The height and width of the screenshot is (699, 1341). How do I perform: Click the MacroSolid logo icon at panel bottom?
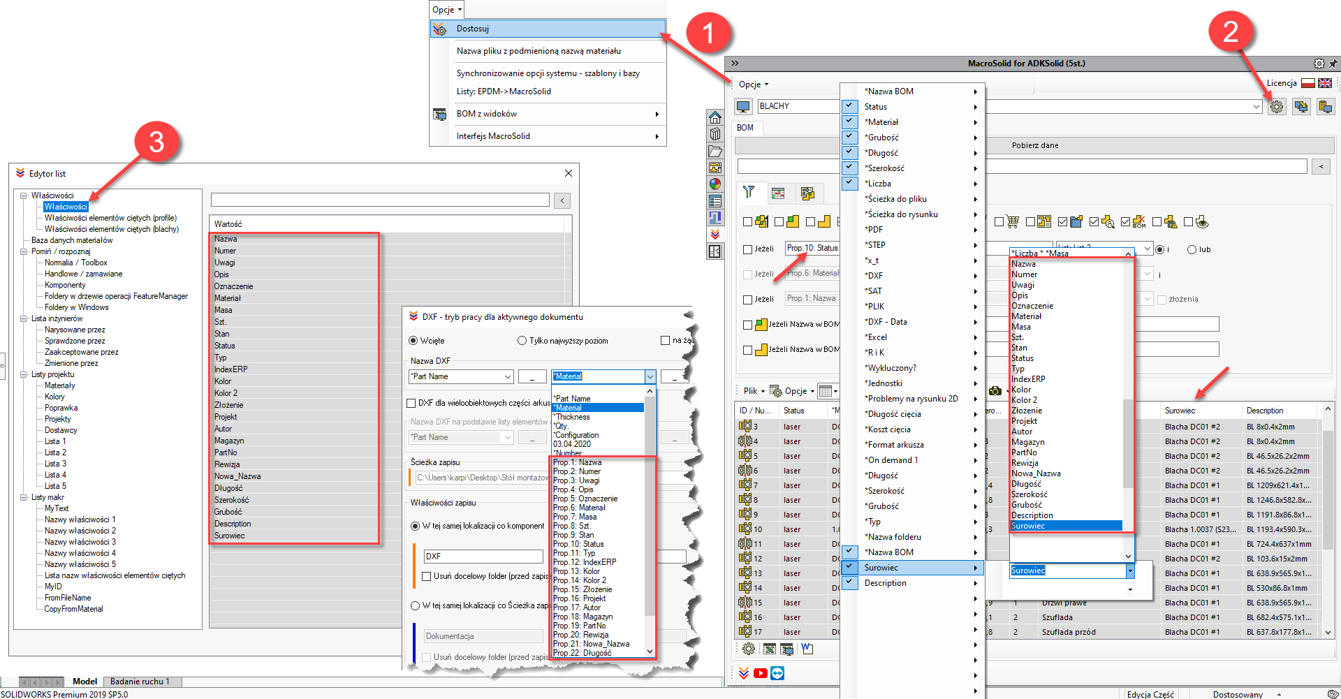[x=743, y=673]
